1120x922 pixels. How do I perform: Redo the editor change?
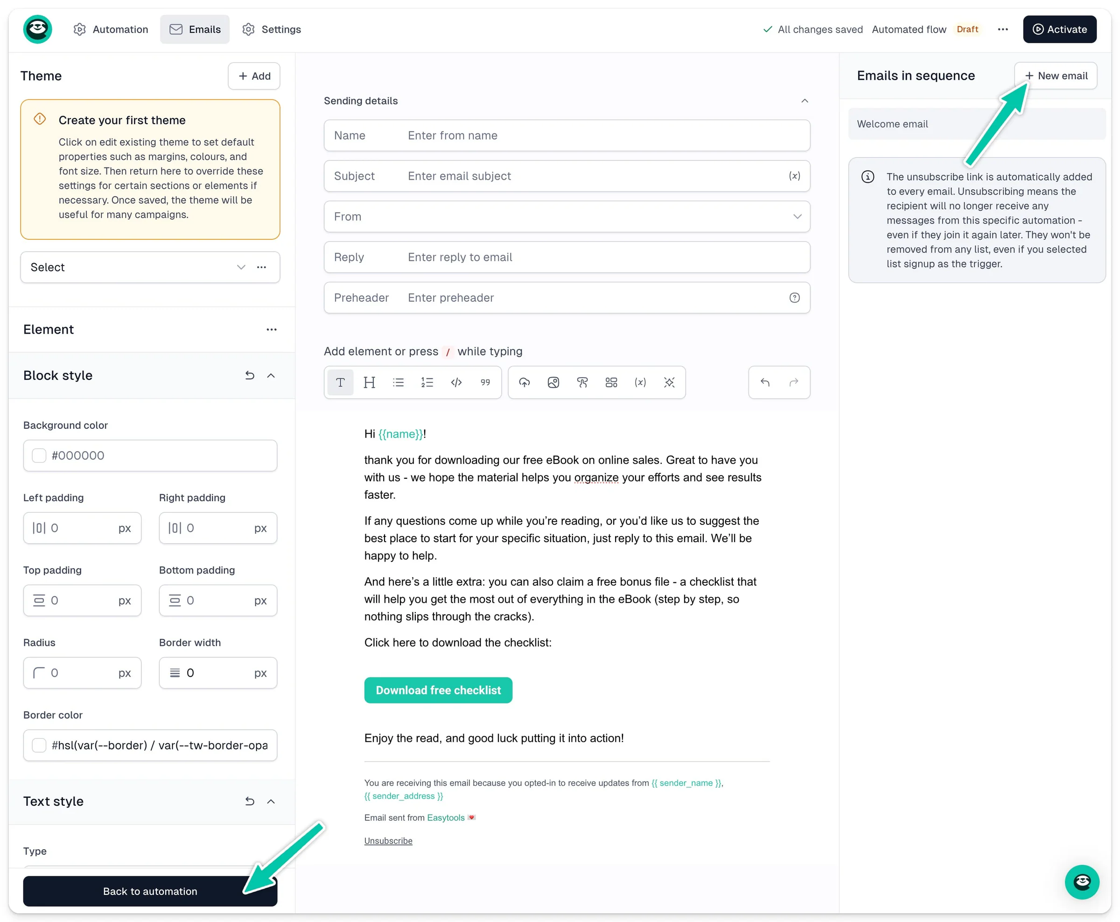[793, 383]
